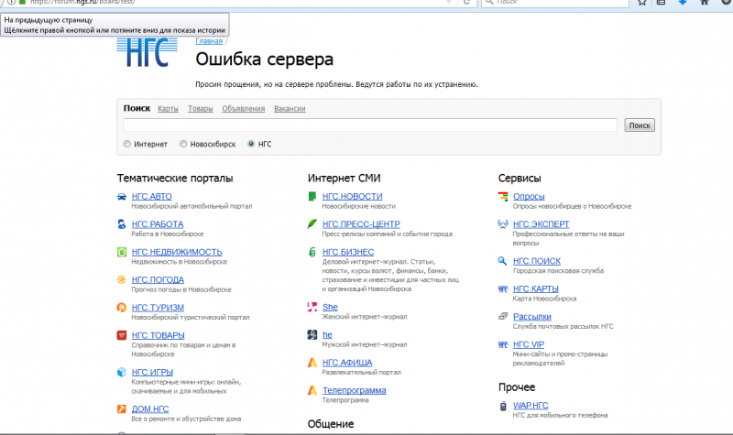This screenshot has height=435, width=733.
Task: Click the sun icon beside НГС.ПОГОДА
Action: pos(122,280)
